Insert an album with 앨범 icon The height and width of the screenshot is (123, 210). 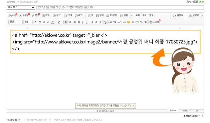coord(124,15)
